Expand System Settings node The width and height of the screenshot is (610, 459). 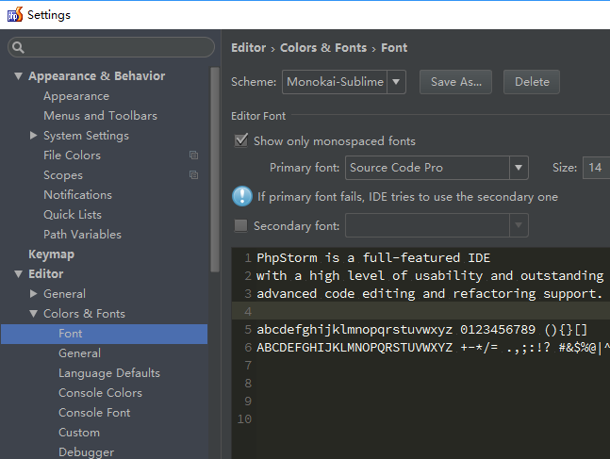tap(33, 136)
